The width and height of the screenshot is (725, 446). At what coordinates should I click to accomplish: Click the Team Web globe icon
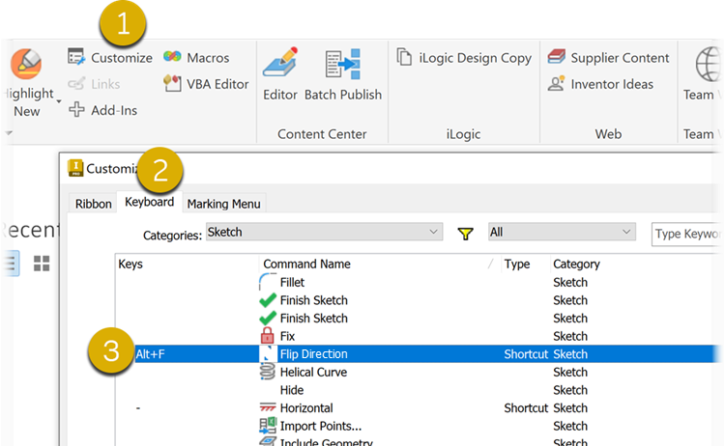[708, 65]
